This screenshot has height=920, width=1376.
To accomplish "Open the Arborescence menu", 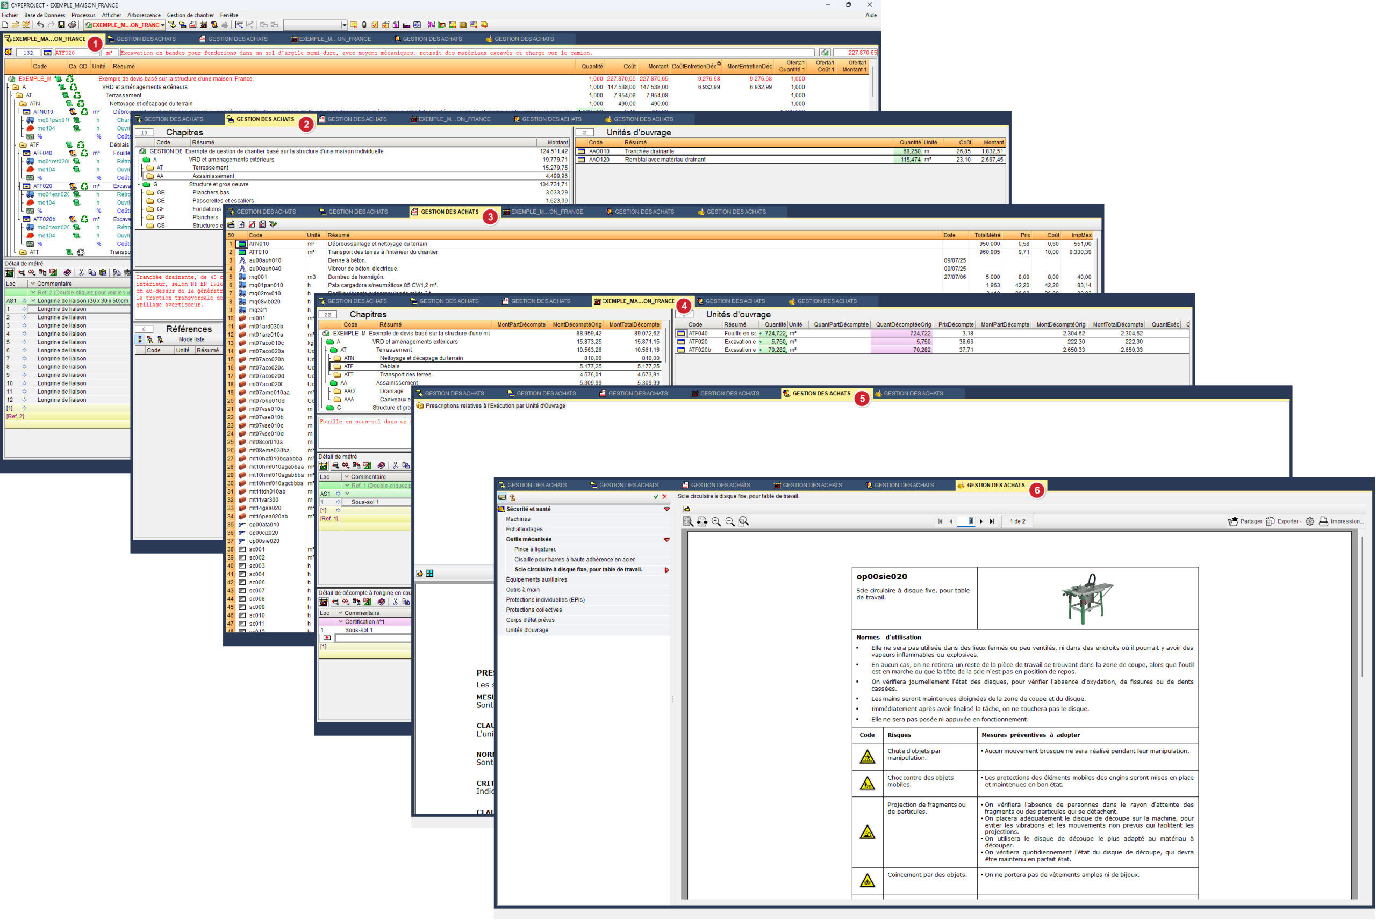I will [x=144, y=15].
